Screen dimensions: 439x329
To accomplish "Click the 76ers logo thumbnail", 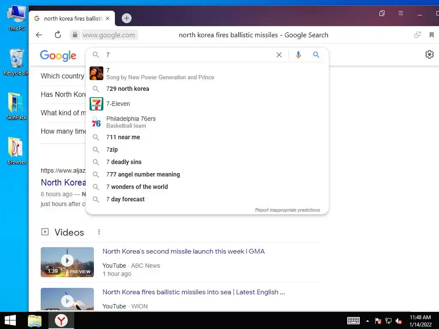I will pyautogui.click(x=96, y=122).
